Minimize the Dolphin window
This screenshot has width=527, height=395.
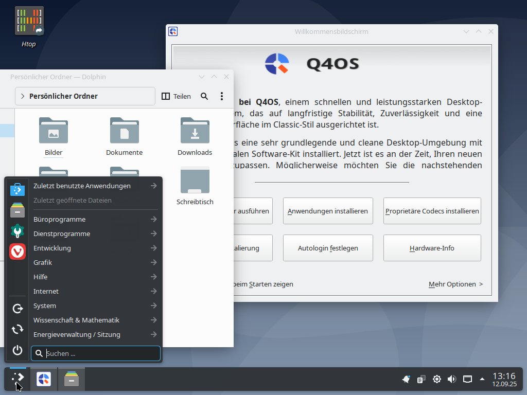pyautogui.click(x=202, y=77)
